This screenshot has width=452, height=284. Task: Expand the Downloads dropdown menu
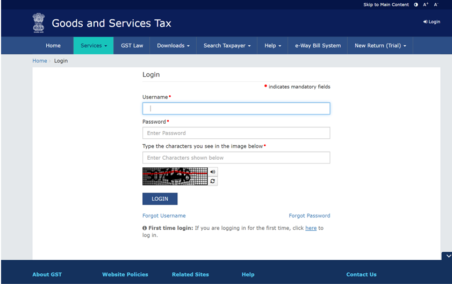point(173,46)
